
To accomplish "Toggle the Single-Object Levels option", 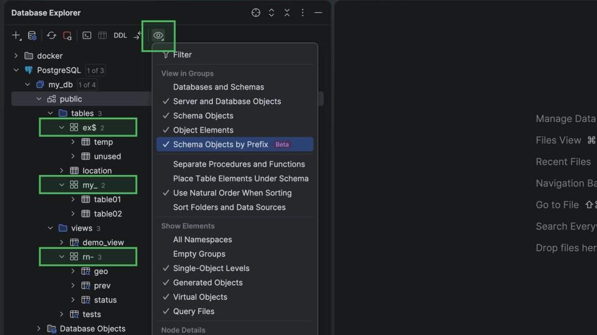I will click(x=235, y=268).
